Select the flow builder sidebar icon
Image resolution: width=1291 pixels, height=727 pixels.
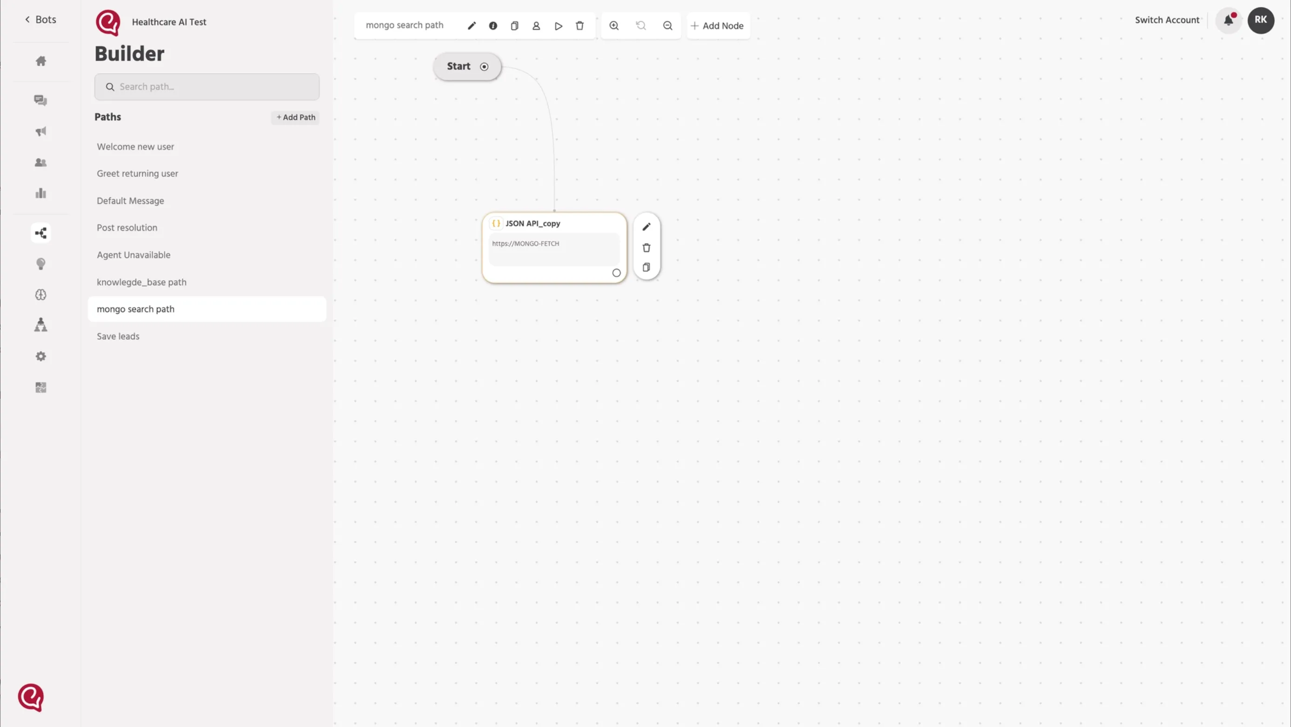pyautogui.click(x=41, y=233)
